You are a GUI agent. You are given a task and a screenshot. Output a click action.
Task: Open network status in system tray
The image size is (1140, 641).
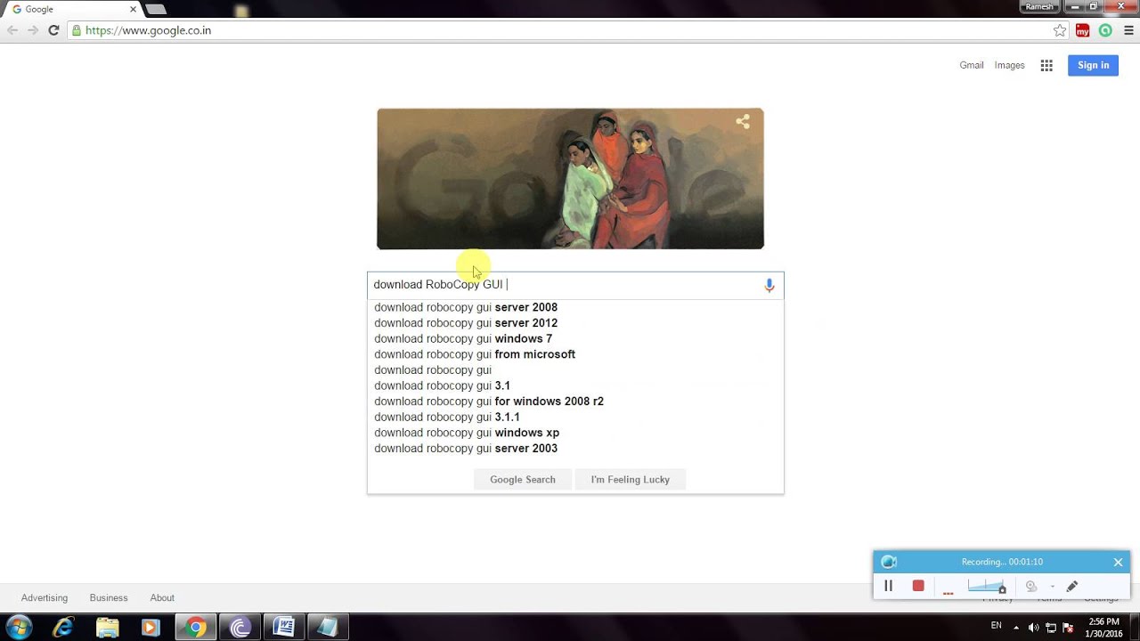coord(1051,628)
